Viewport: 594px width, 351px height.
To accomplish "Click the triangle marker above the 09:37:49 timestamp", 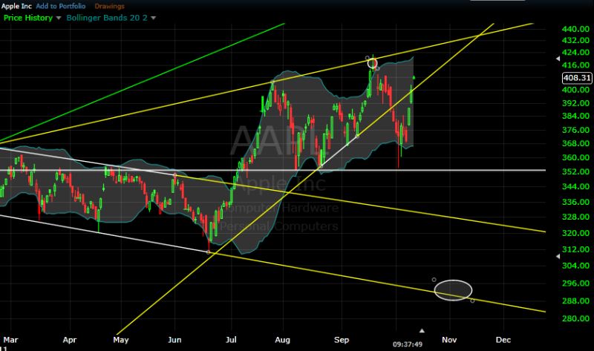I will (422, 331).
